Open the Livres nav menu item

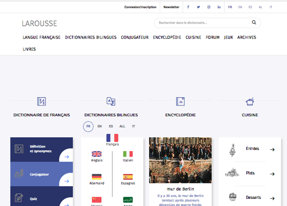(x=29, y=49)
